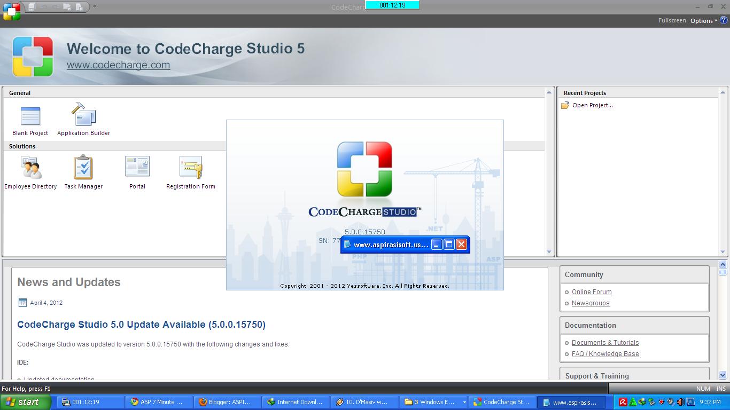The width and height of the screenshot is (730, 410).
Task: Select the Task Manager solution
Action: (83, 172)
